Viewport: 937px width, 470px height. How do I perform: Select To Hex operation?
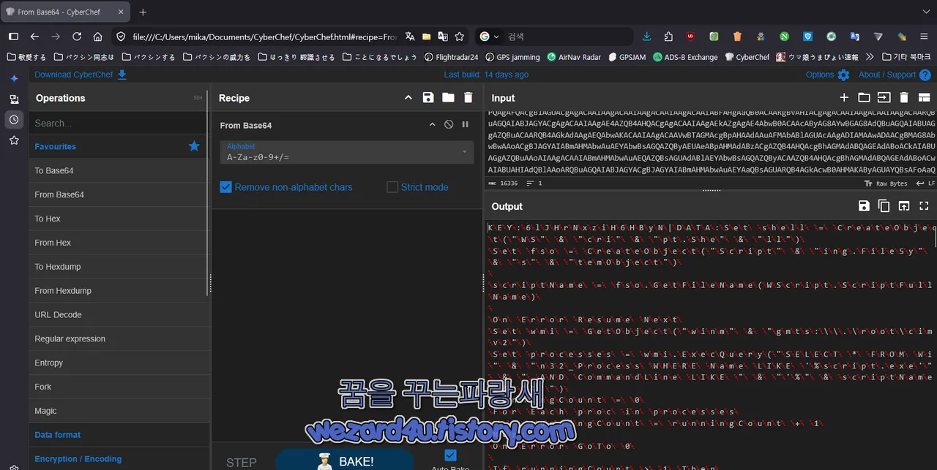[118, 219]
